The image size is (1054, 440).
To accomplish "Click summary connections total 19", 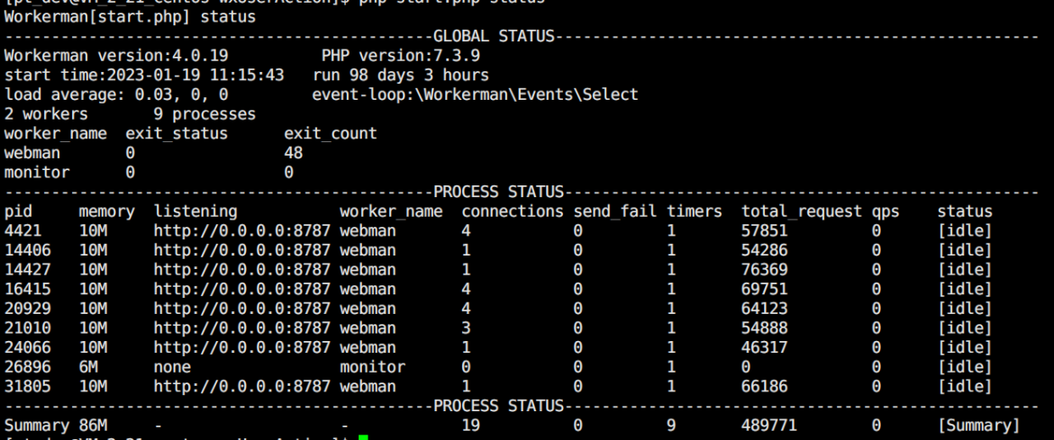I will tap(470, 426).
